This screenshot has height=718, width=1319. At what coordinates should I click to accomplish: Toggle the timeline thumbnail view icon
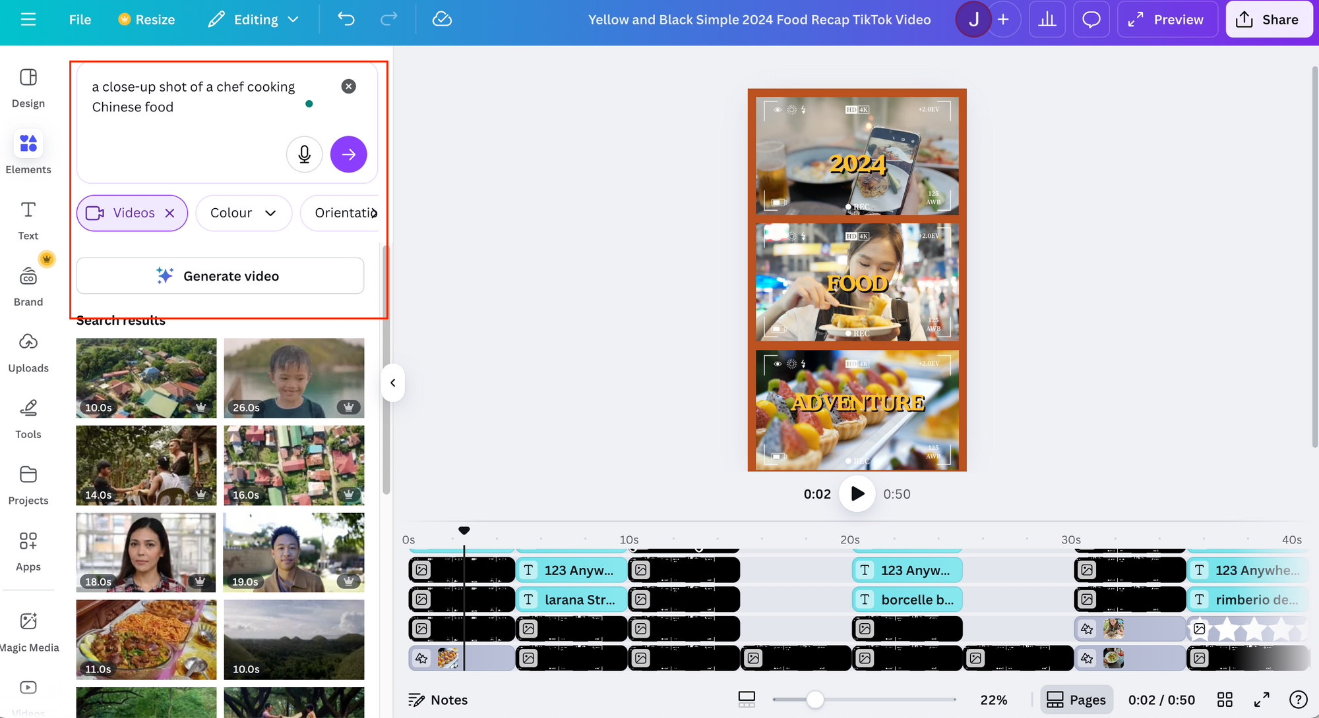(x=747, y=700)
